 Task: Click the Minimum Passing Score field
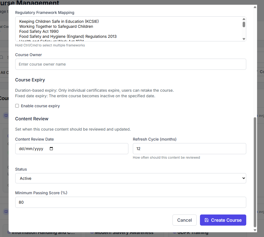131,202
